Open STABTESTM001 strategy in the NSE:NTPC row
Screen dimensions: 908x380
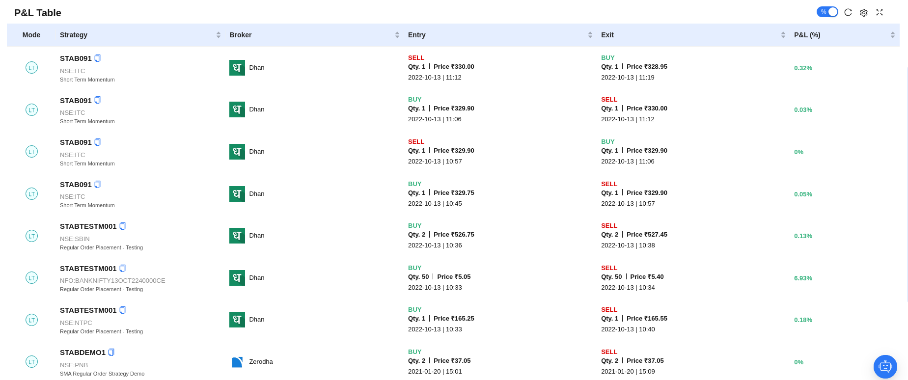(88, 310)
